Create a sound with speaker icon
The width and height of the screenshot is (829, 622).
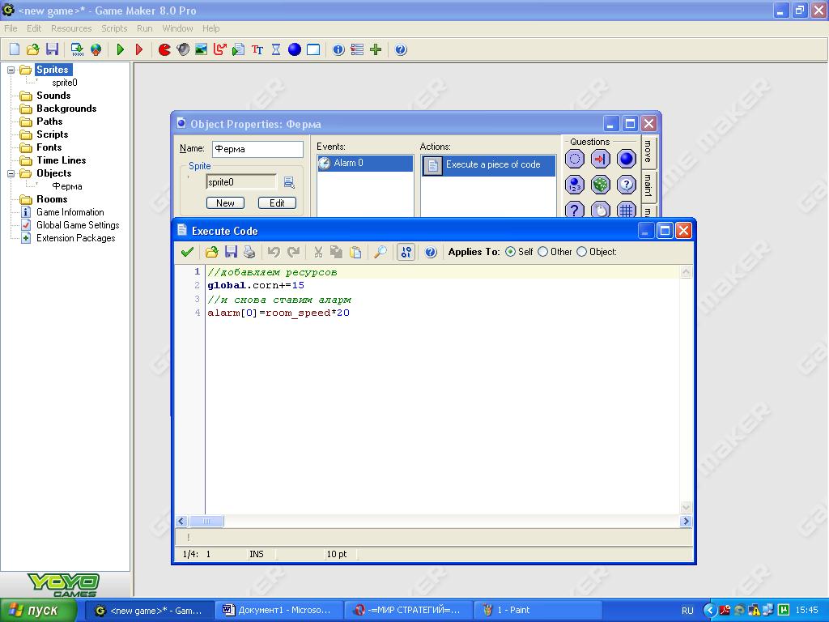(x=183, y=49)
